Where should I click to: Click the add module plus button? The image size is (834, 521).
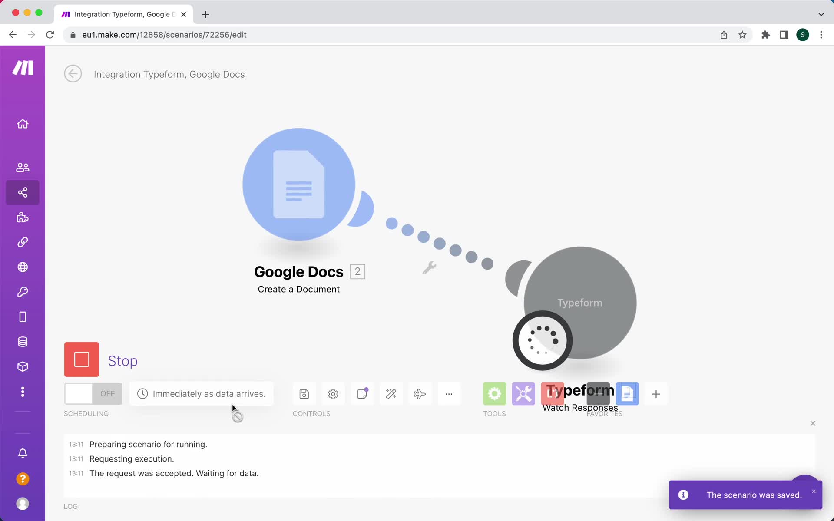655,394
